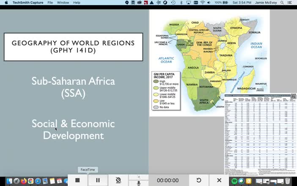Click the Time Machine menu bar icon
This screenshot has width=297, height=186.
(x=173, y=3)
